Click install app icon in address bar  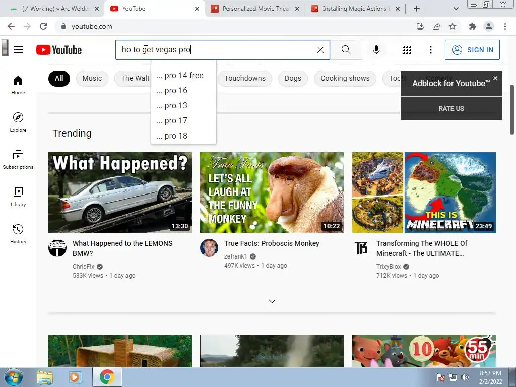(420, 26)
